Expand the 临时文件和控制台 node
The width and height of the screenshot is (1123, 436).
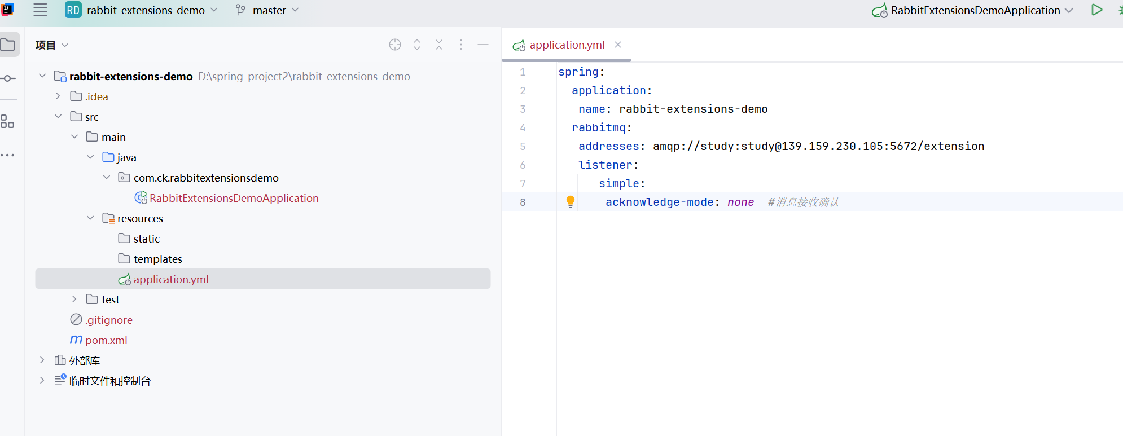[x=42, y=380]
